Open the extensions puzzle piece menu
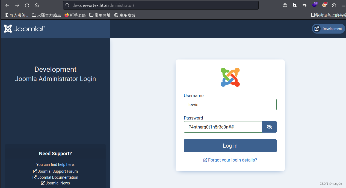The image size is (346, 188). tap(334, 5)
